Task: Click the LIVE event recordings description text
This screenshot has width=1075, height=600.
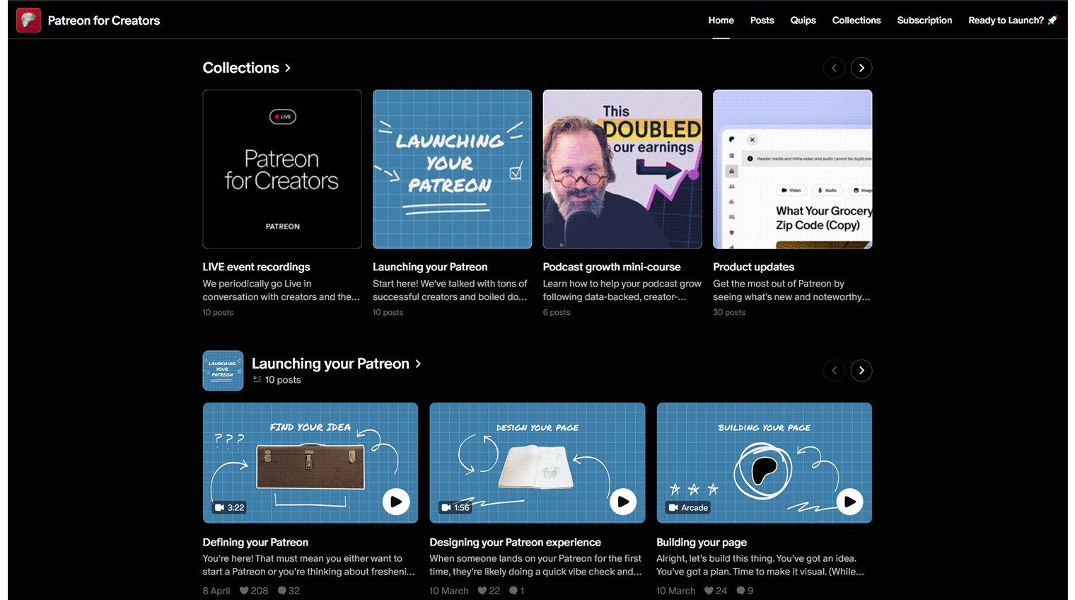Action: [x=281, y=290]
